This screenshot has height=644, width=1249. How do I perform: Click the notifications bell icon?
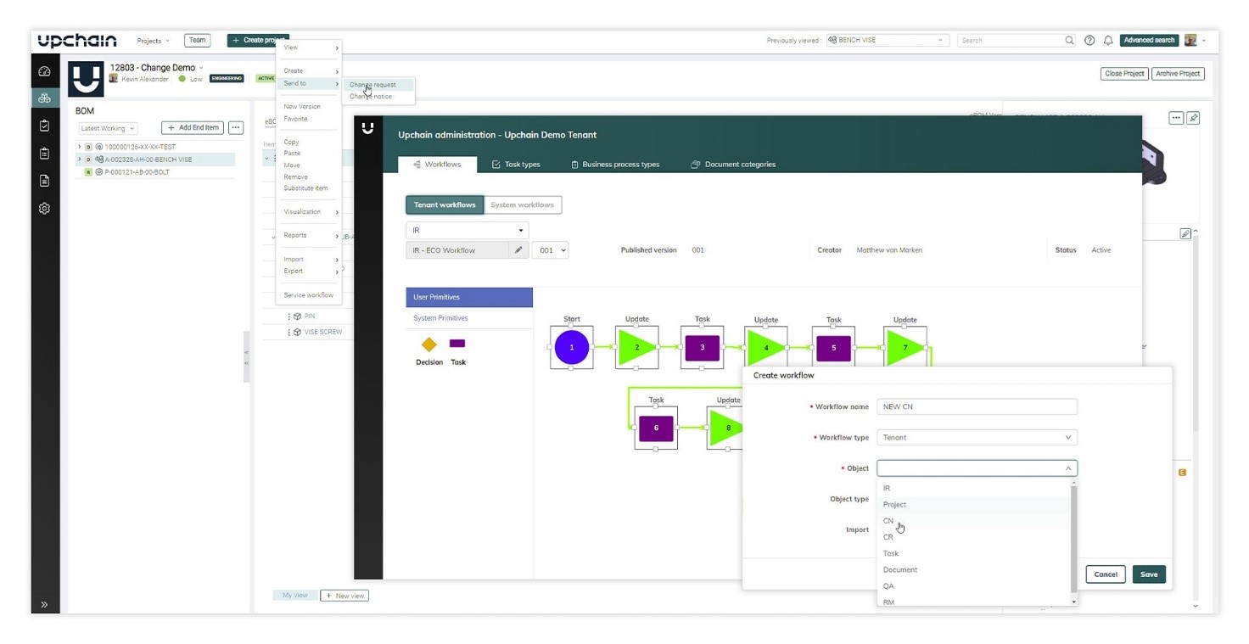pos(1107,41)
